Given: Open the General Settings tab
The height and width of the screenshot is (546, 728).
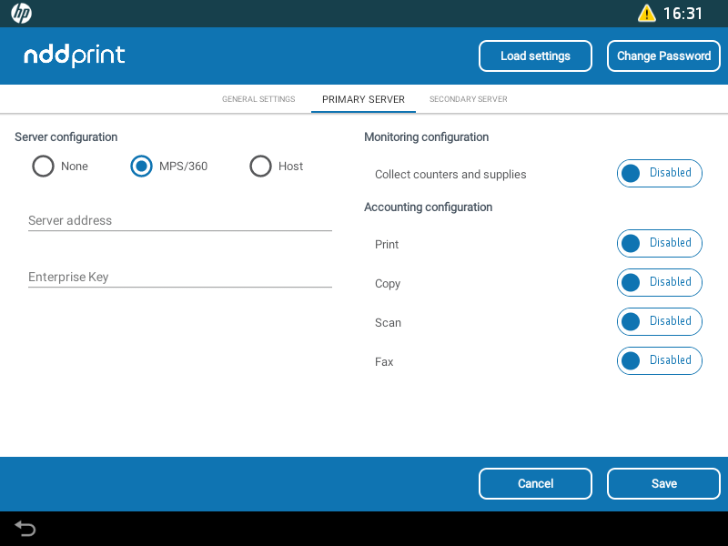Looking at the screenshot, I should (x=258, y=99).
